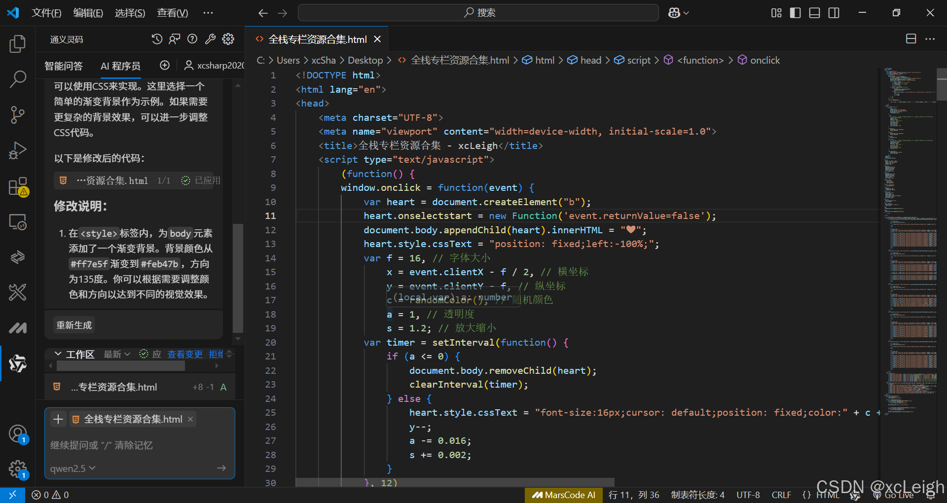This screenshot has width=947, height=503.
Task: Open the notifications bell in status bar
Action: click(931, 495)
